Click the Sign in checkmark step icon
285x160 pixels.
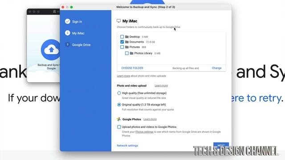67,21
